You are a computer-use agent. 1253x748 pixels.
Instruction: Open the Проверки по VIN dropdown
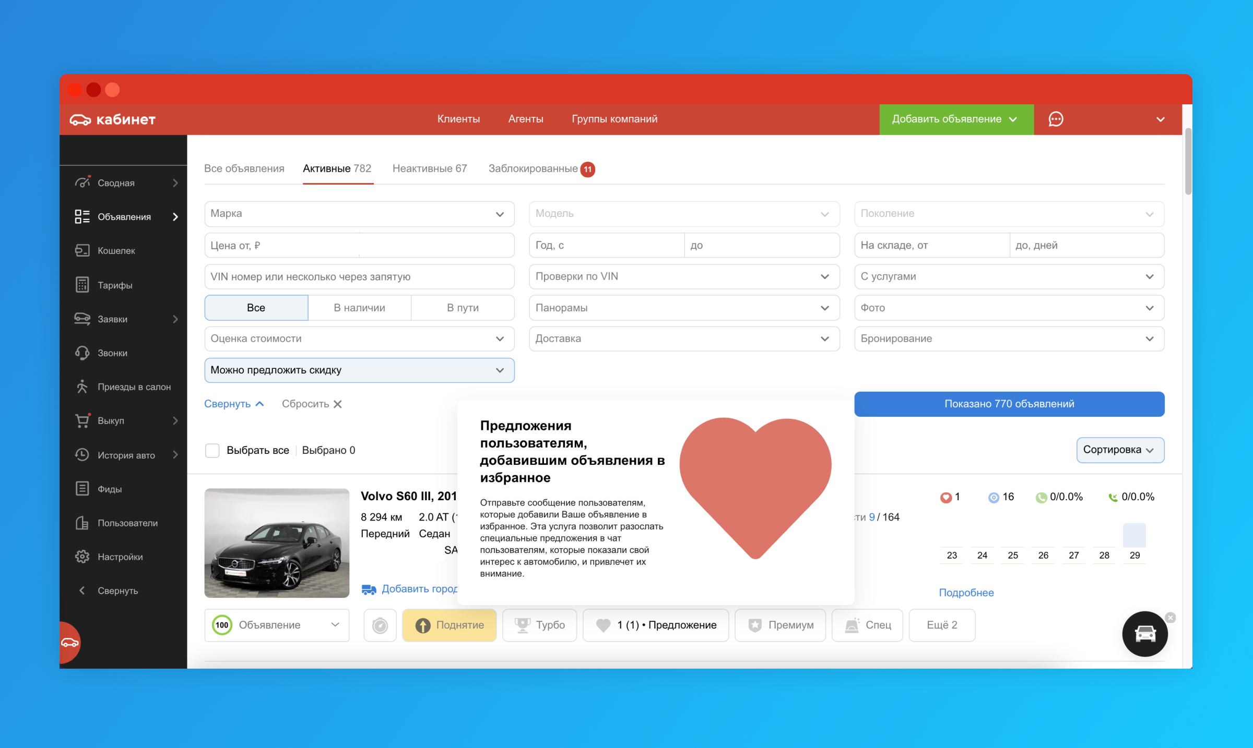(684, 276)
